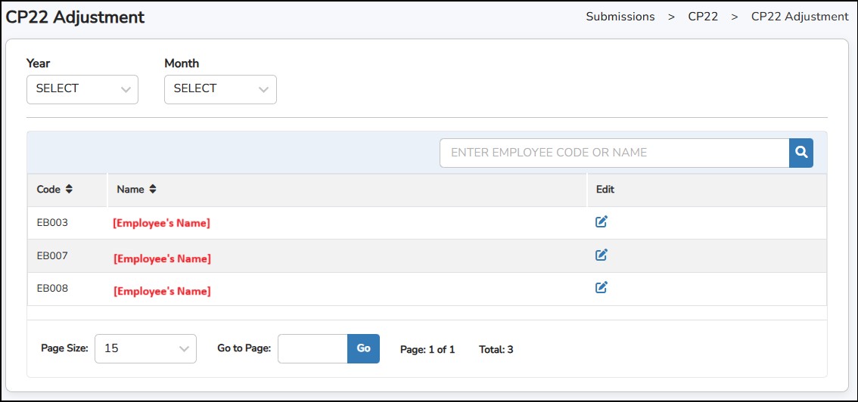Go to the CP22 breadcrumb link

702,17
